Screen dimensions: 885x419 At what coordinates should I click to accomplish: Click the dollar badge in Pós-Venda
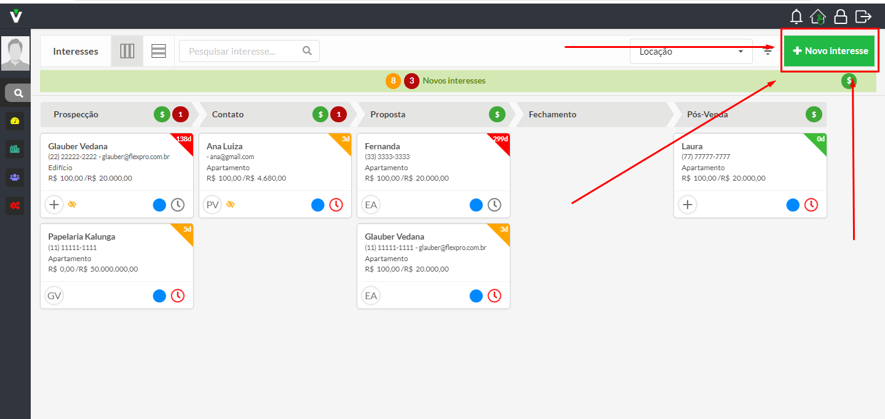[x=814, y=114]
